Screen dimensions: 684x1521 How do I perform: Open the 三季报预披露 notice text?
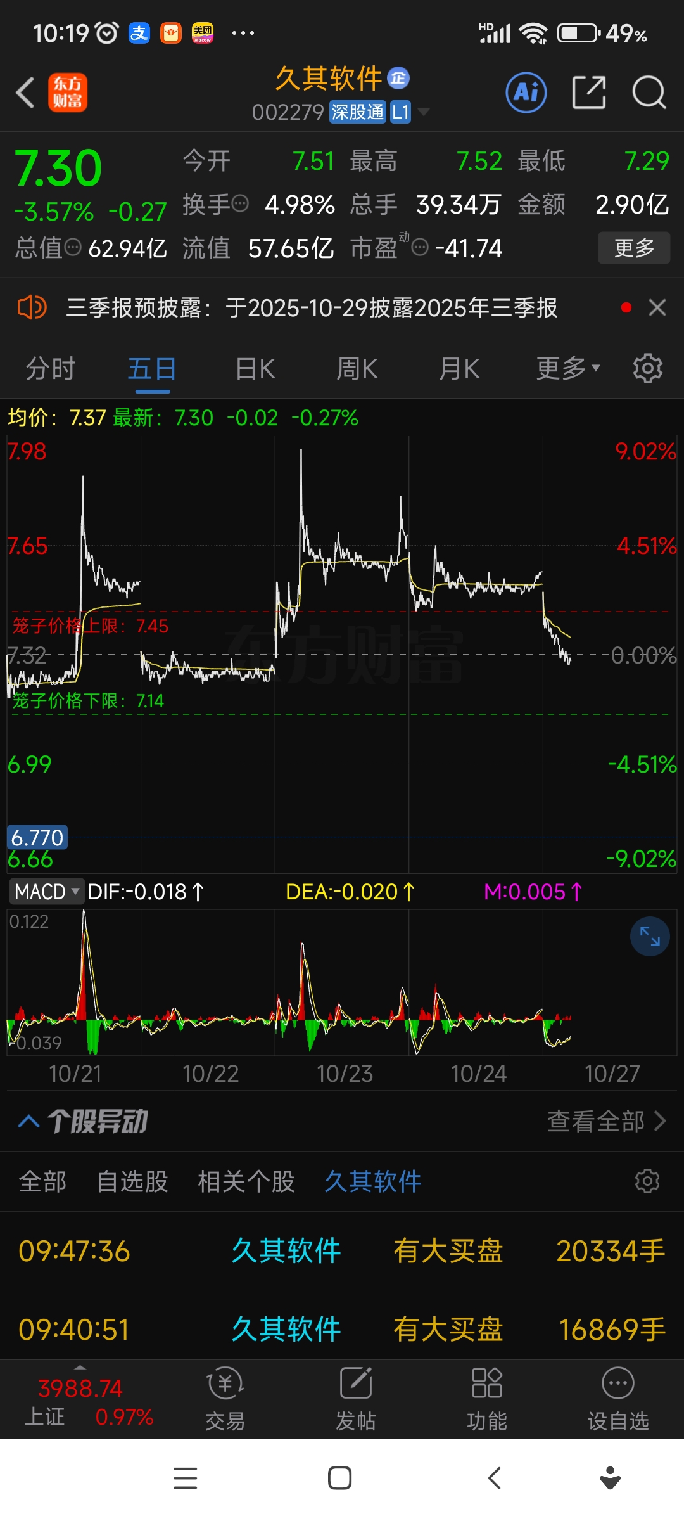[312, 308]
